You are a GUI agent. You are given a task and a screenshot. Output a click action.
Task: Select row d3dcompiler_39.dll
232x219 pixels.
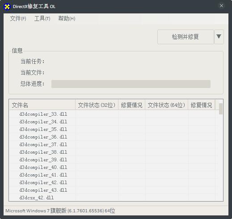tap(114, 160)
